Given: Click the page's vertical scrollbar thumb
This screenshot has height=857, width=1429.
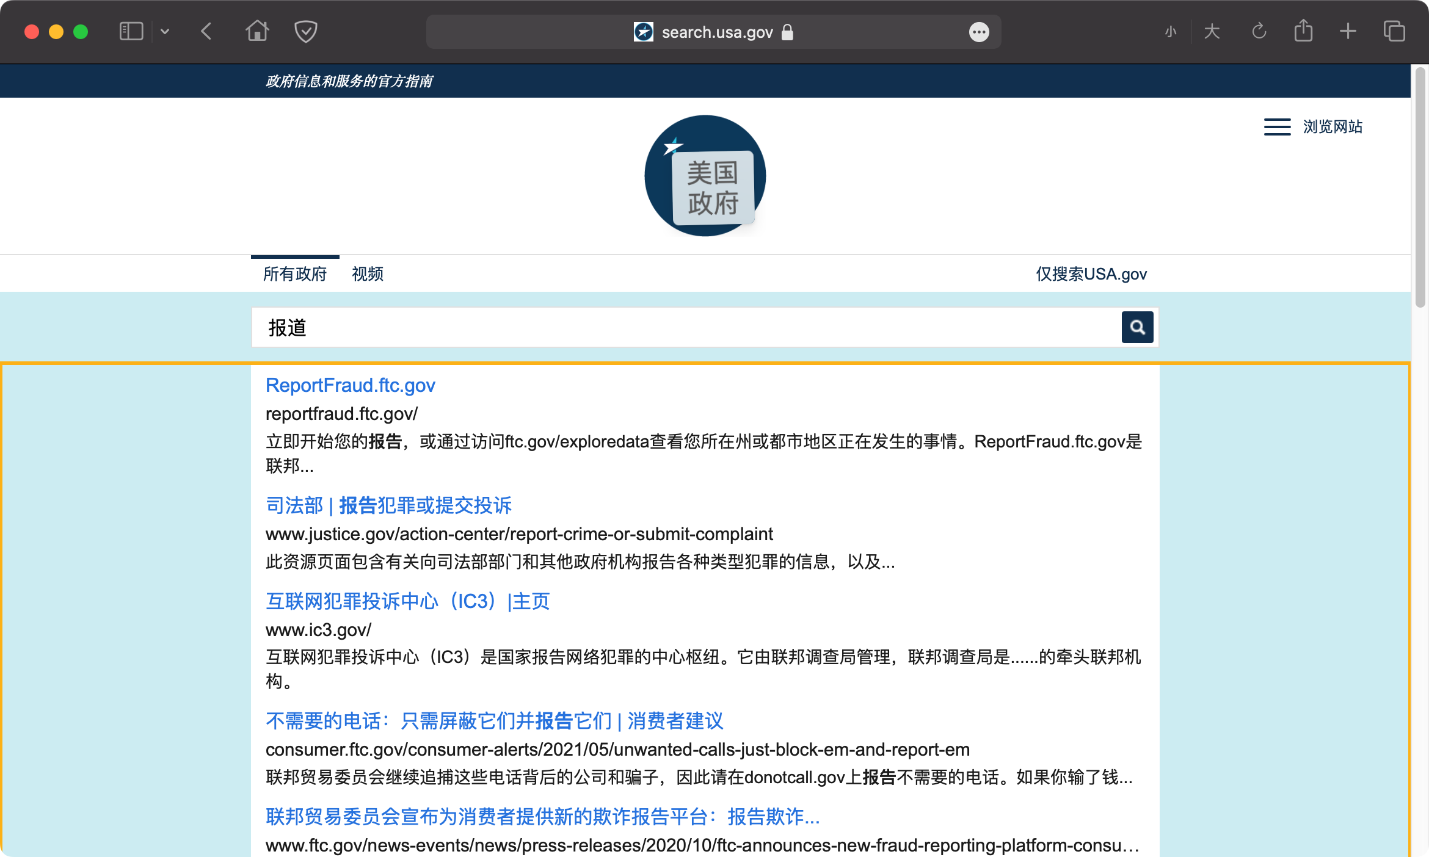Looking at the screenshot, I should click(x=1420, y=187).
